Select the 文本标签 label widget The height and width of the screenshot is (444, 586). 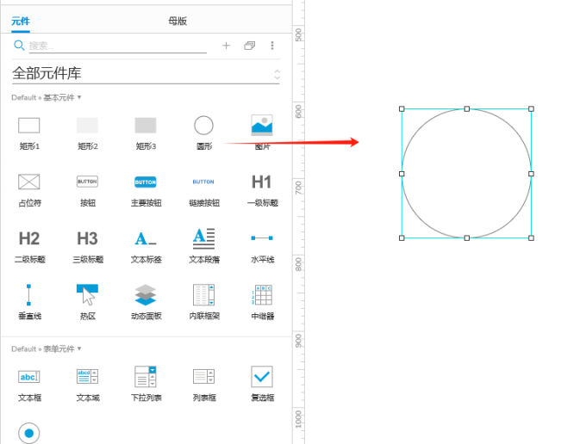coord(146,247)
